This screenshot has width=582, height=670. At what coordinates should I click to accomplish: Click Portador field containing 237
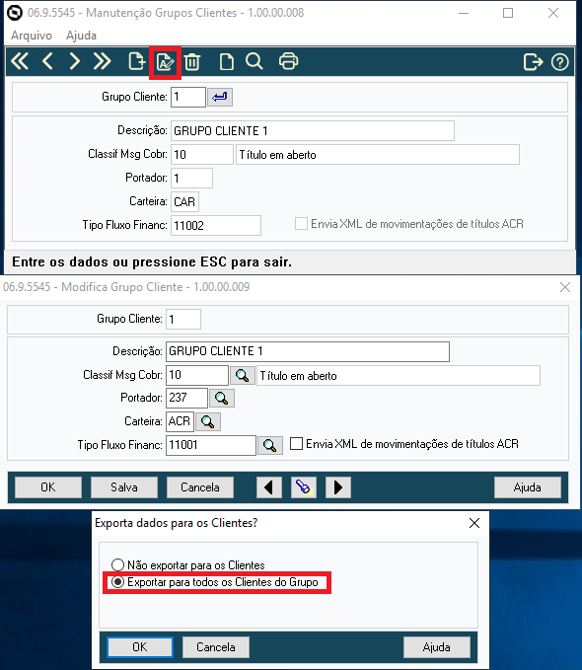(186, 398)
